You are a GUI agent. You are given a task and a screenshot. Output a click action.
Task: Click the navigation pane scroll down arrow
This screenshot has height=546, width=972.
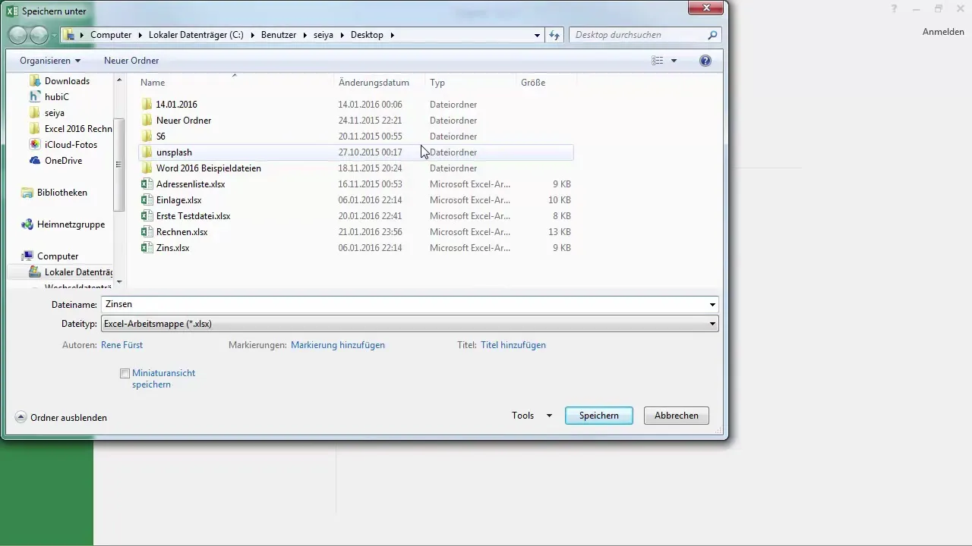click(x=118, y=281)
